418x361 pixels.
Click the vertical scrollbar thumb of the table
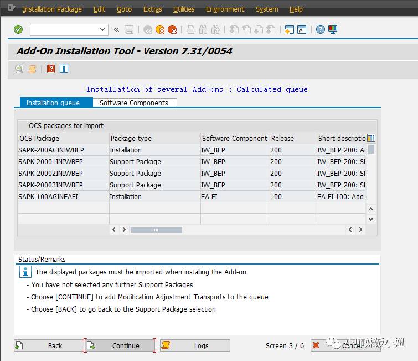click(x=371, y=149)
